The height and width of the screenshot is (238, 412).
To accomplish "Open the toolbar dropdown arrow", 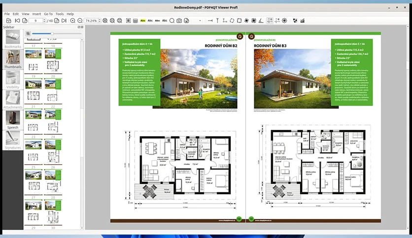I will click(200, 21).
